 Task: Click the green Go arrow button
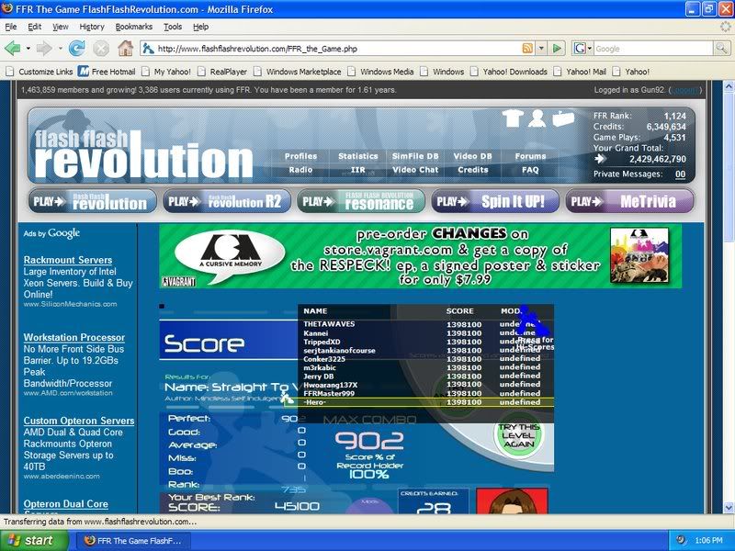(558, 49)
